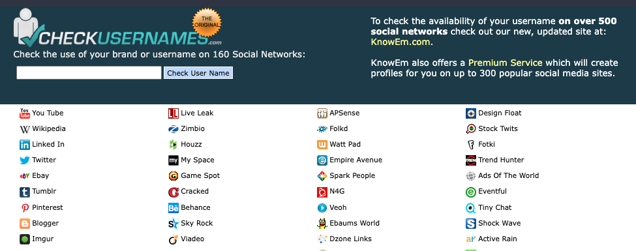Click the Cracked icon
This screenshot has height=251, width=636.
174,192
